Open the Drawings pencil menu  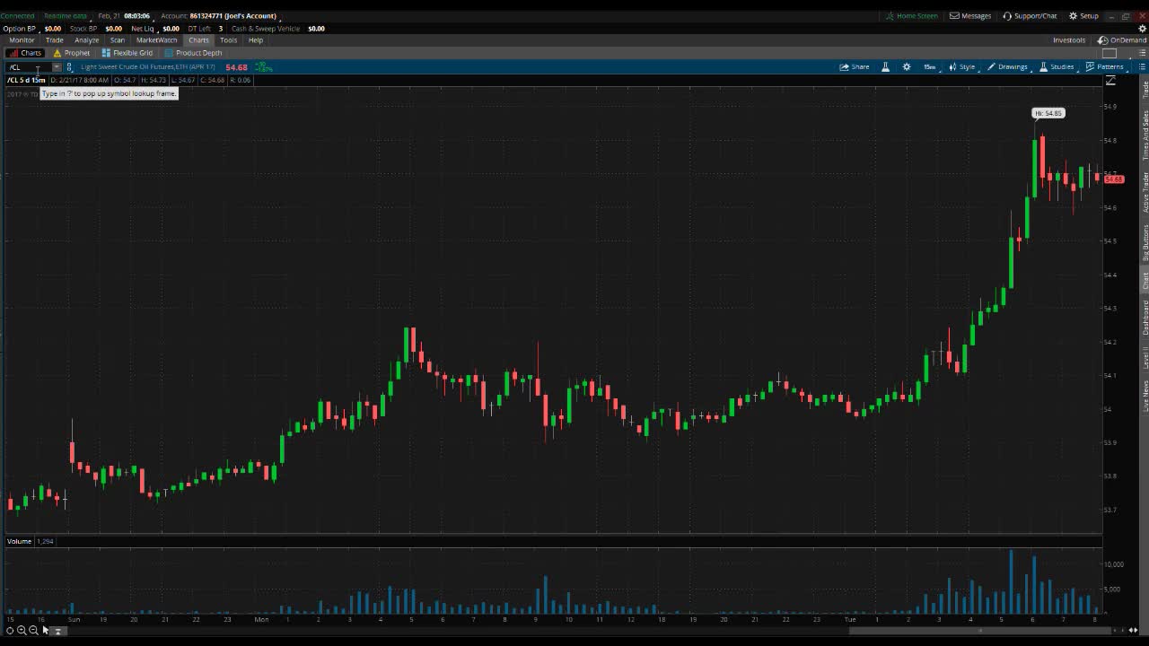[1007, 67]
